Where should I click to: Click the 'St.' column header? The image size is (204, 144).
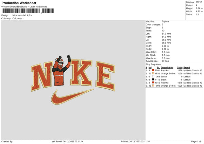[x=158, y=68]
